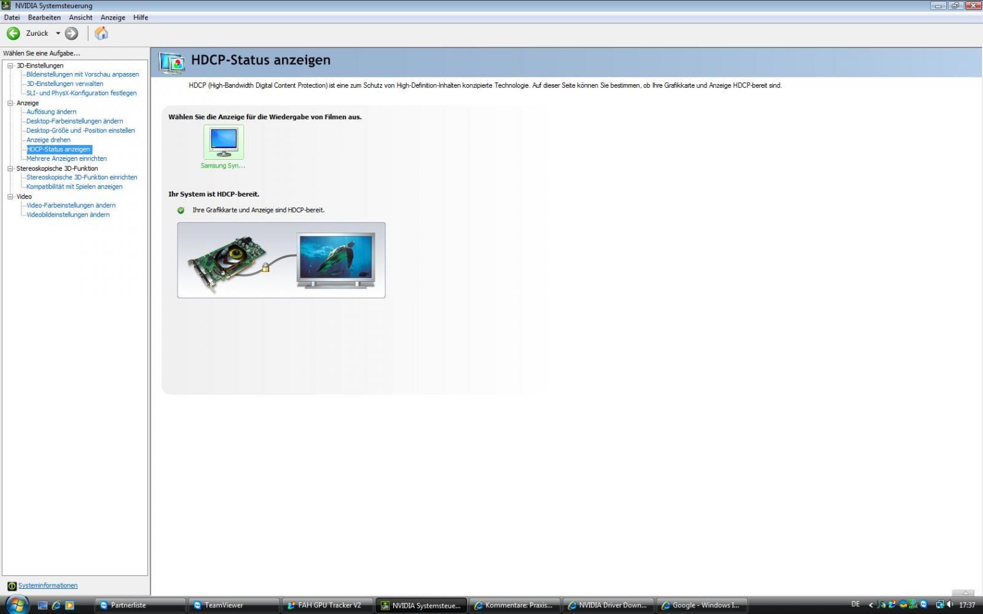983x614 pixels.
Task: Open the Bearbeiten menu
Action: [44, 17]
